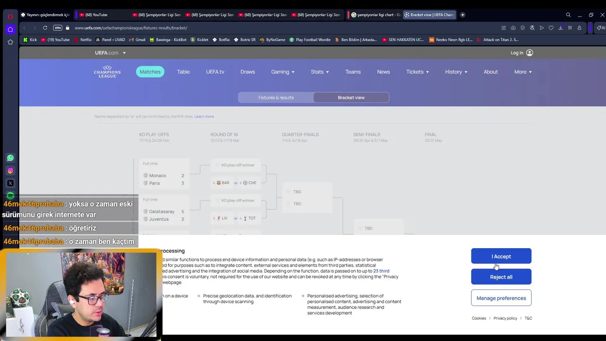Switch to Fixtures & results view
Viewport: 606px width, 341px height.
pos(276,98)
